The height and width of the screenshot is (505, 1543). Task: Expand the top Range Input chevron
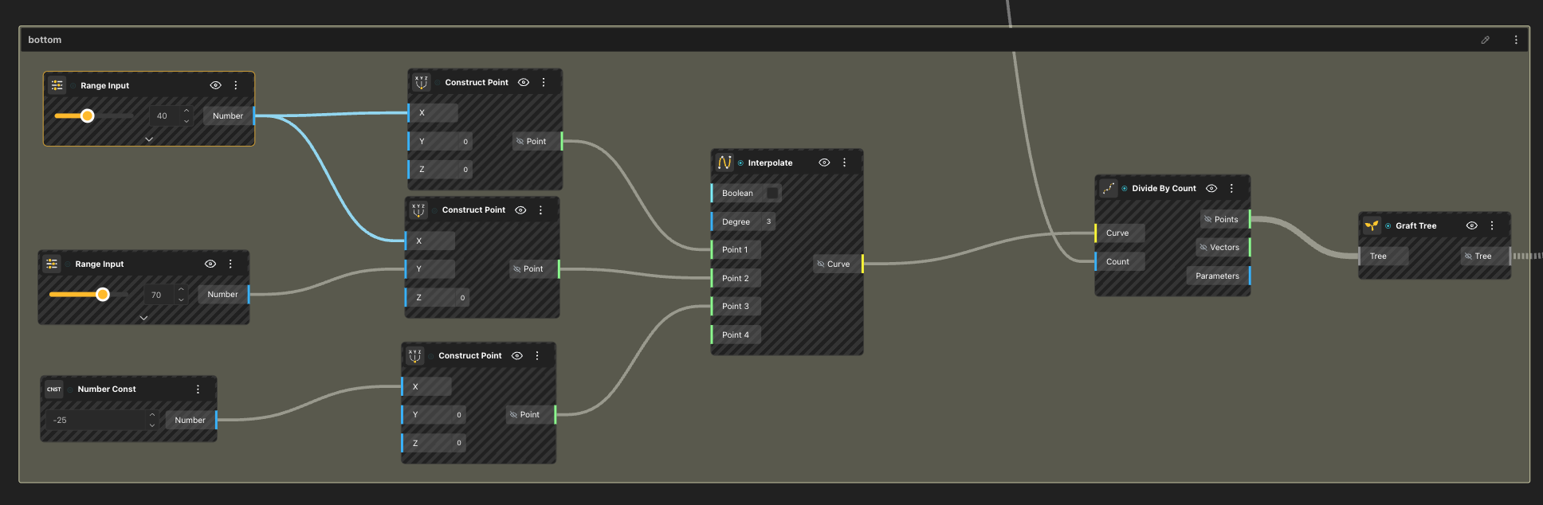[x=149, y=139]
